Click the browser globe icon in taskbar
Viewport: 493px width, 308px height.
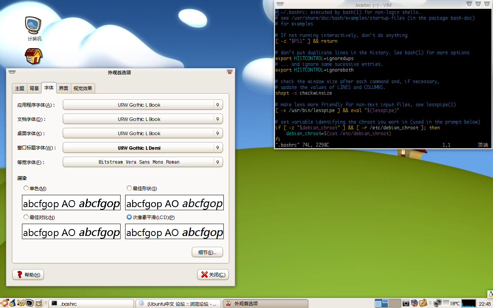point(141,303)
